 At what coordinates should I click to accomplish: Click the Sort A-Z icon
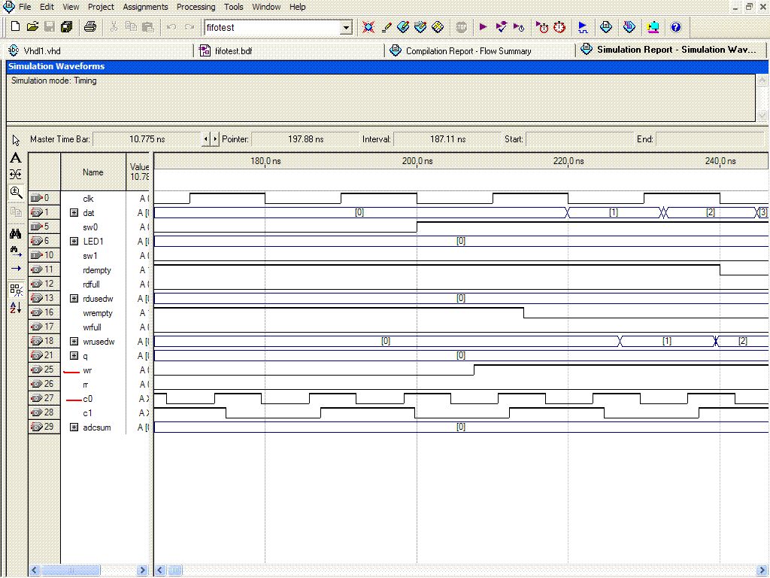pyautogui.click(x=16, y=308)
